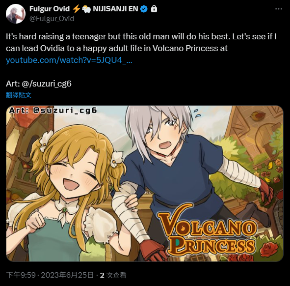Click the blue verified checkmark badge
Screen dimensions: 290x286
click(x=144, y=9)
